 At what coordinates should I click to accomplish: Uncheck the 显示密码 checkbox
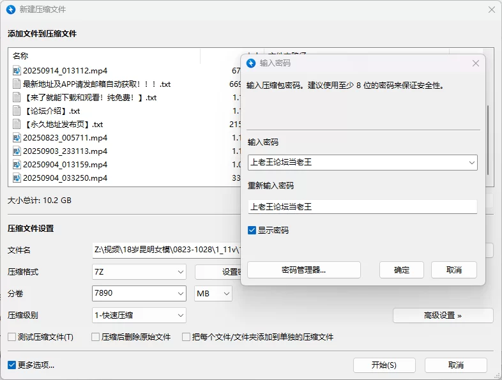[x=252, y=230]
